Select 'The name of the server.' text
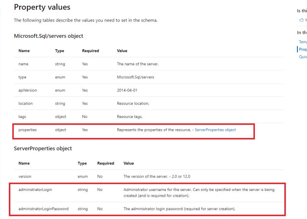Screen dimensions: 307x219 coord(138,64)
